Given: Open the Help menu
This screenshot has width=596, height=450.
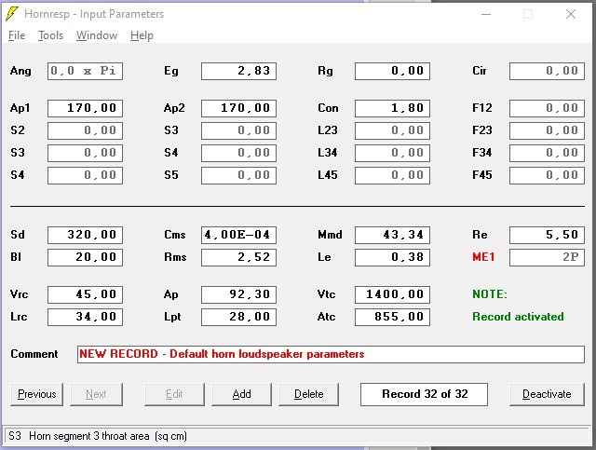Looking at the screenshot, I should pyautogui.click(x=142, y=35).
